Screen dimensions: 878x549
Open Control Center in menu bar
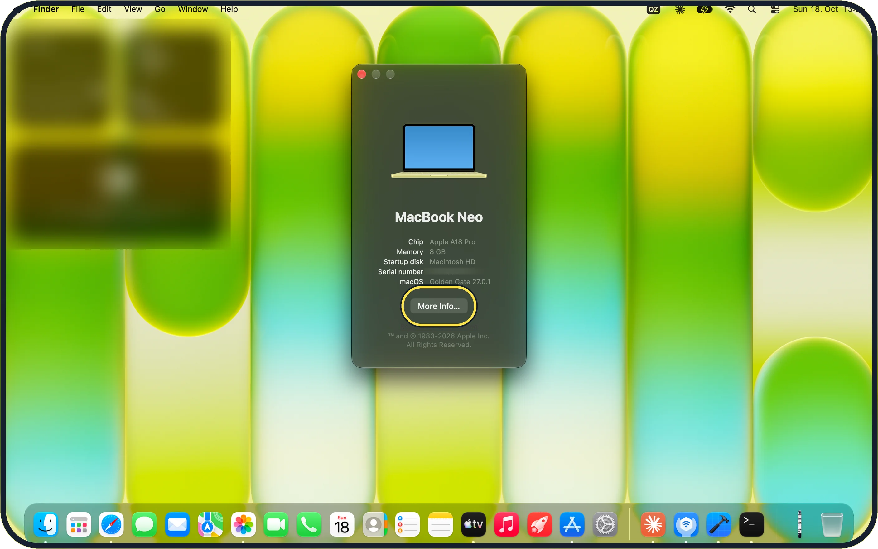775,9
